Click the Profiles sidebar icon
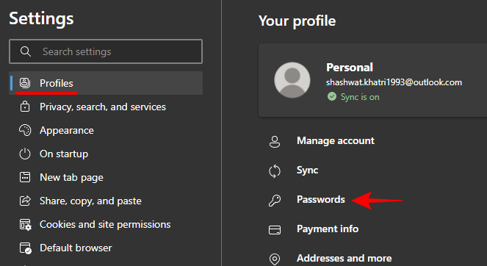 25,83
